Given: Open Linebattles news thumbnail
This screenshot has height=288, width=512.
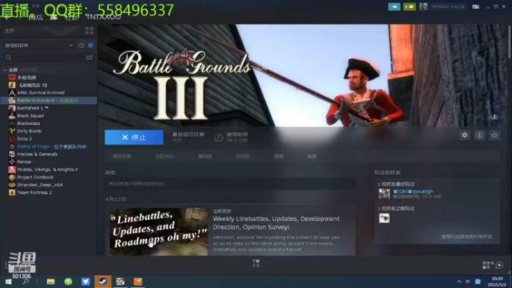Looking at the screenshot, I should pos(159,232).
